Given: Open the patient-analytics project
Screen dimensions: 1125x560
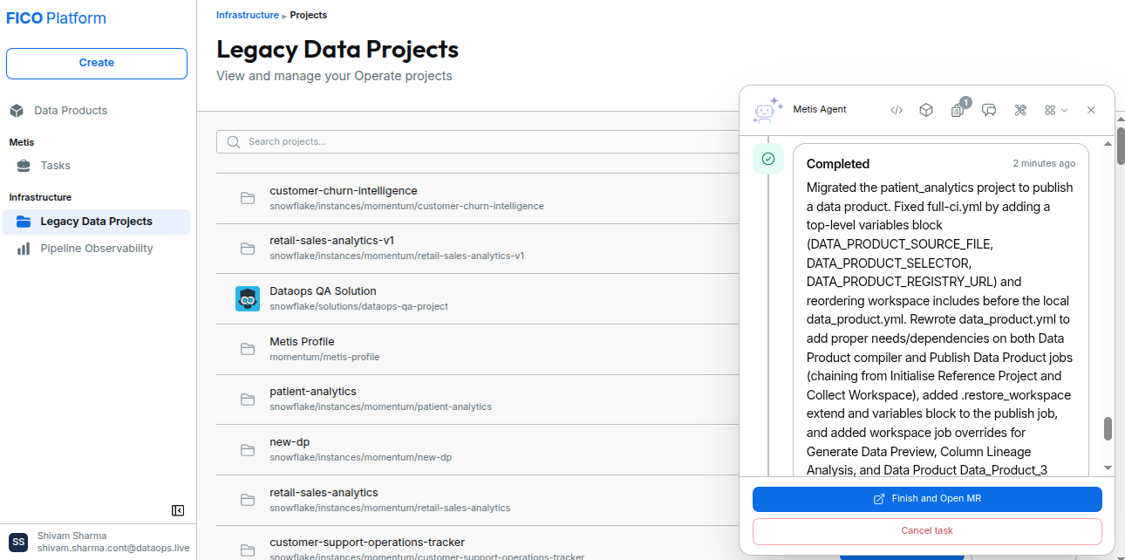Looking at the screenshot, I should pos(313,392).
